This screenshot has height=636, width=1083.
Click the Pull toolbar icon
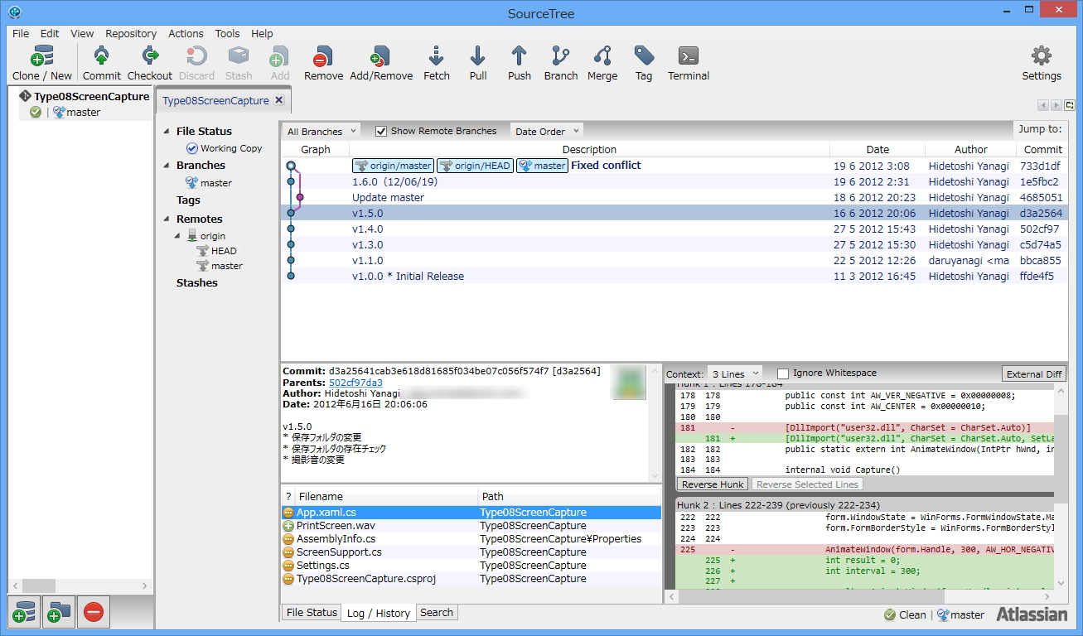click(477, 62)
